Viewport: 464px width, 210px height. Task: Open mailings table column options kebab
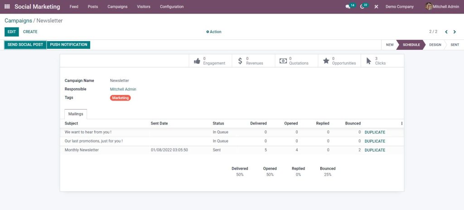[x=401, y=124]
